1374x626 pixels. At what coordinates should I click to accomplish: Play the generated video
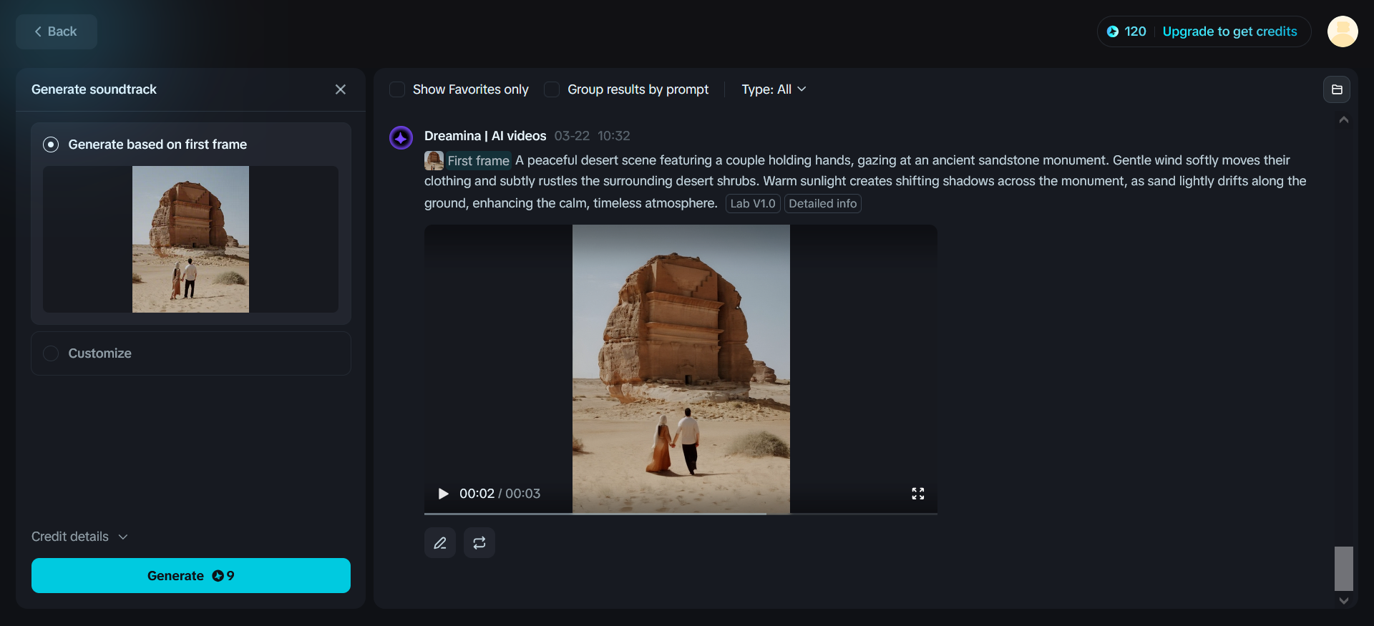click(x=443, y=494)
